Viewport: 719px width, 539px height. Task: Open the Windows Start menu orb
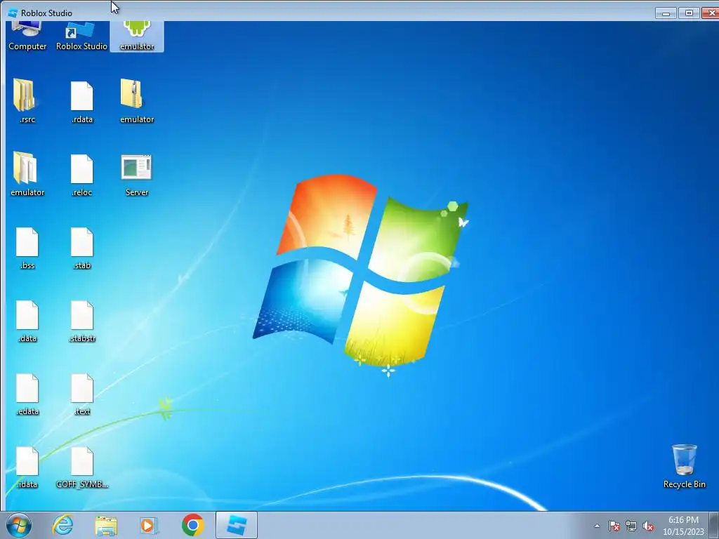tap(19, 525)
